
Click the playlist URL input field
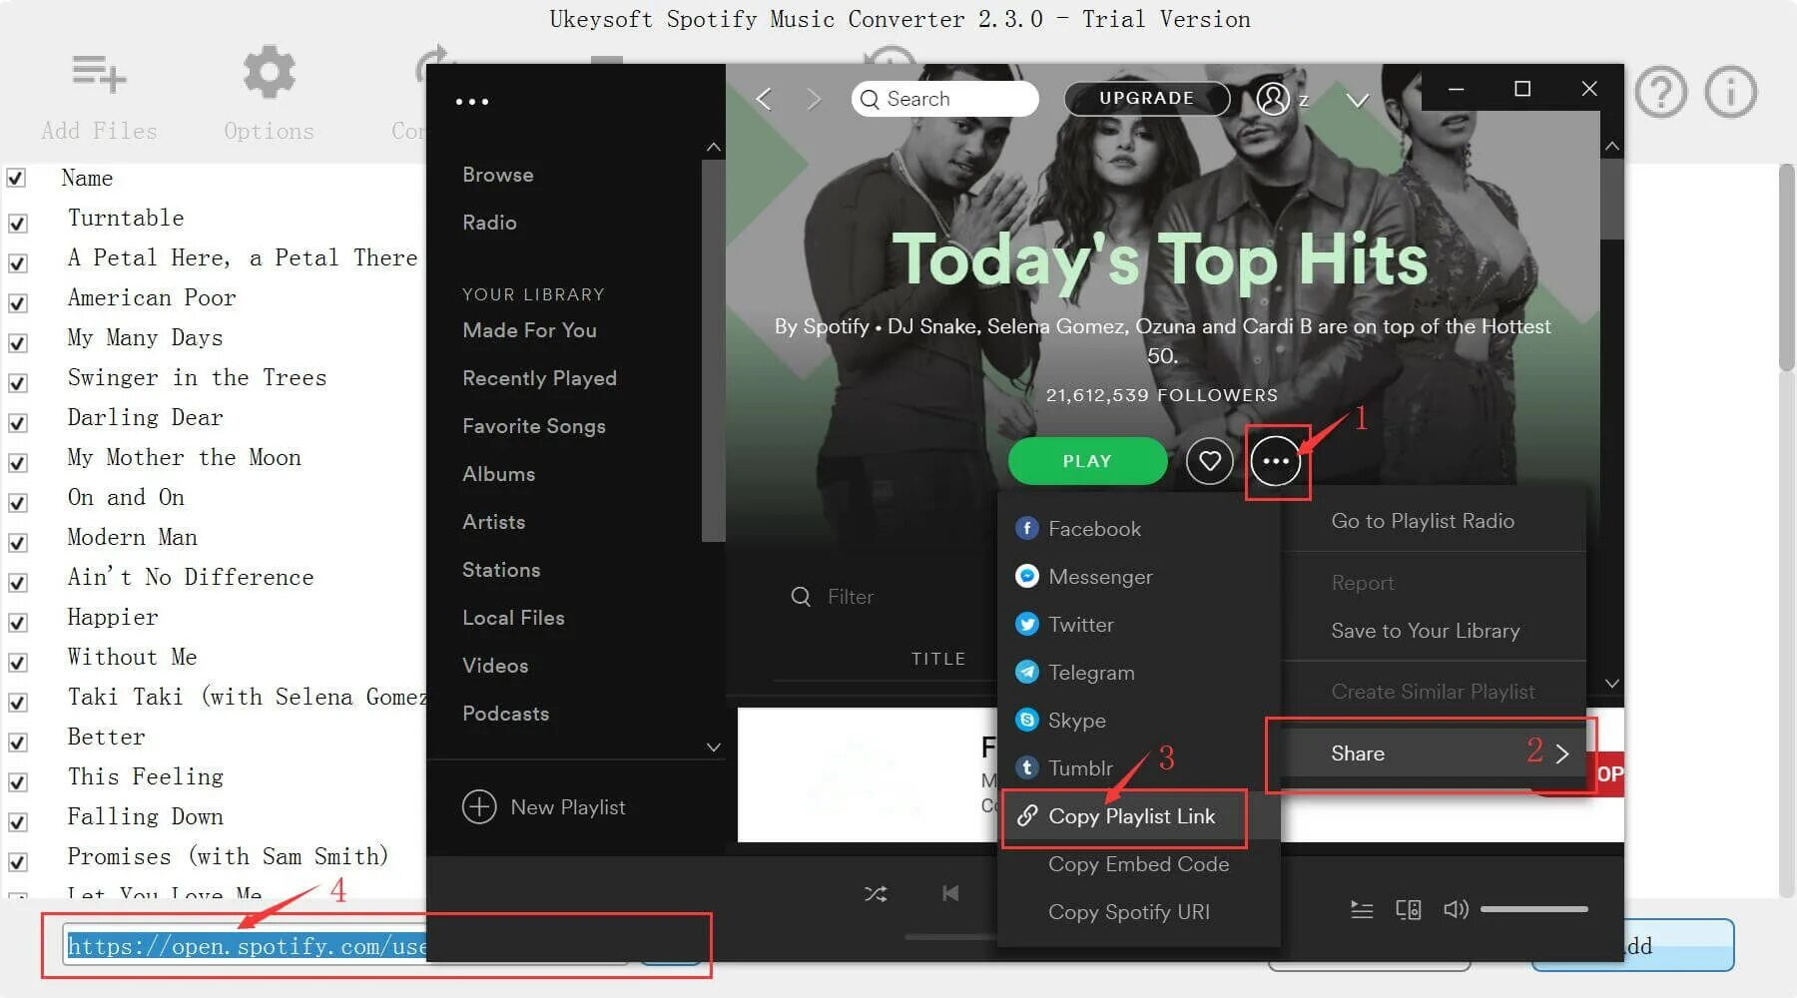tap(345, 945)
